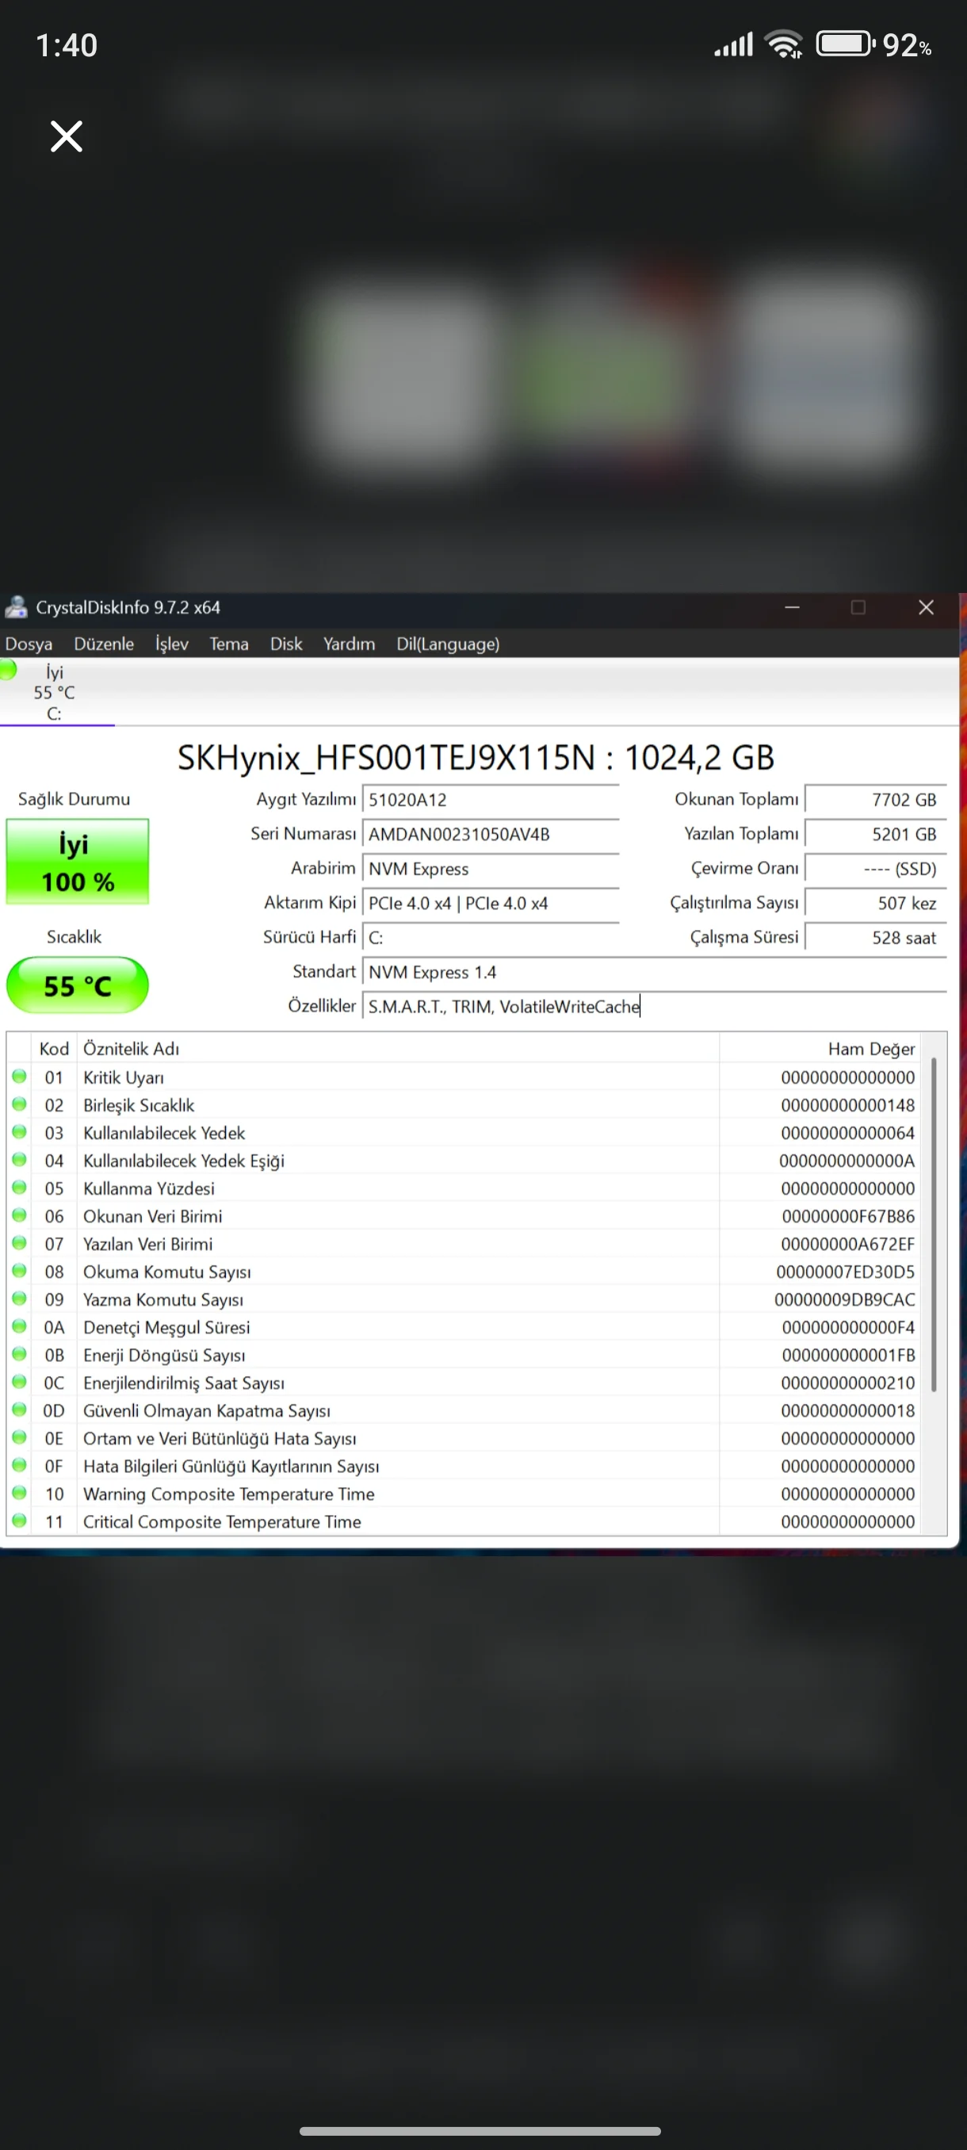The width and height of the screenshot is (967, 2150).
Task: Select the C: drive tab
Action: (x=54, y=693)
